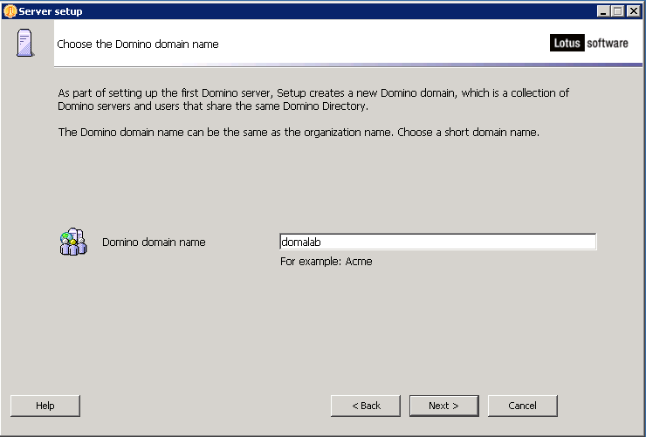Click 'Choose the Domino domain name' heading
The width and height of the screenshot is (646, 437).
(x=138, y=44)
